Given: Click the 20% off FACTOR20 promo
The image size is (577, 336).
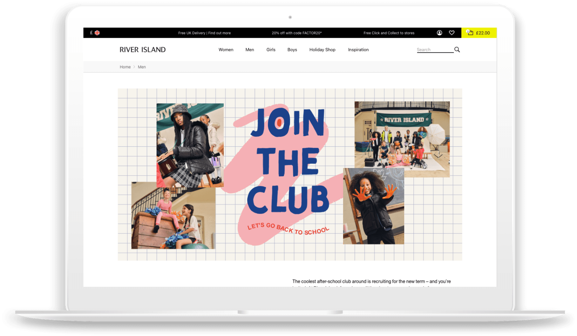Looking at the screenshot, I should (296, 33).
